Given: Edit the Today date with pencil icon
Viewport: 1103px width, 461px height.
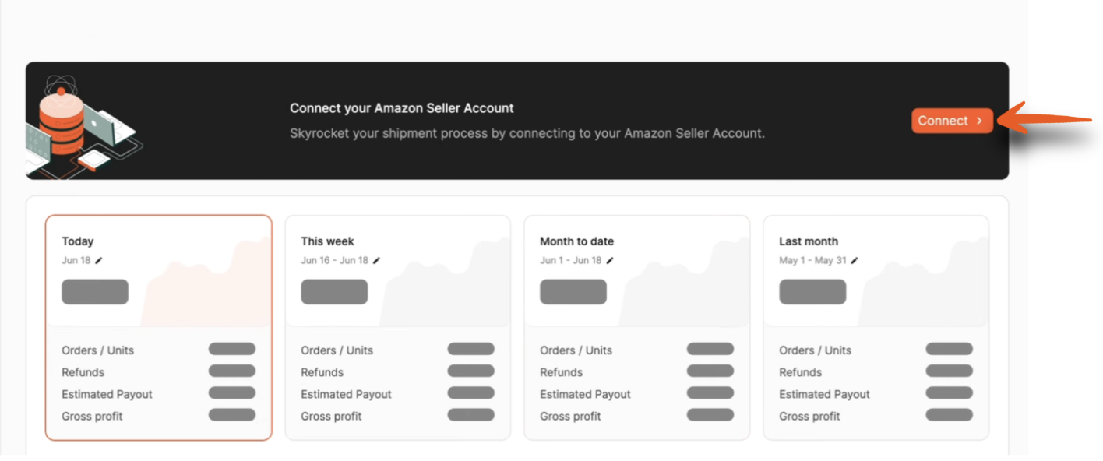Looking at the screenshot, I should click(99, 260).
